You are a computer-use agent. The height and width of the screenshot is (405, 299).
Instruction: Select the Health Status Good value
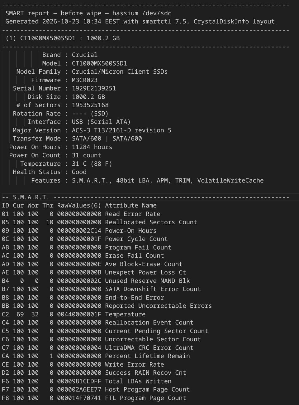pyautogui.click(x=79, y=172)
